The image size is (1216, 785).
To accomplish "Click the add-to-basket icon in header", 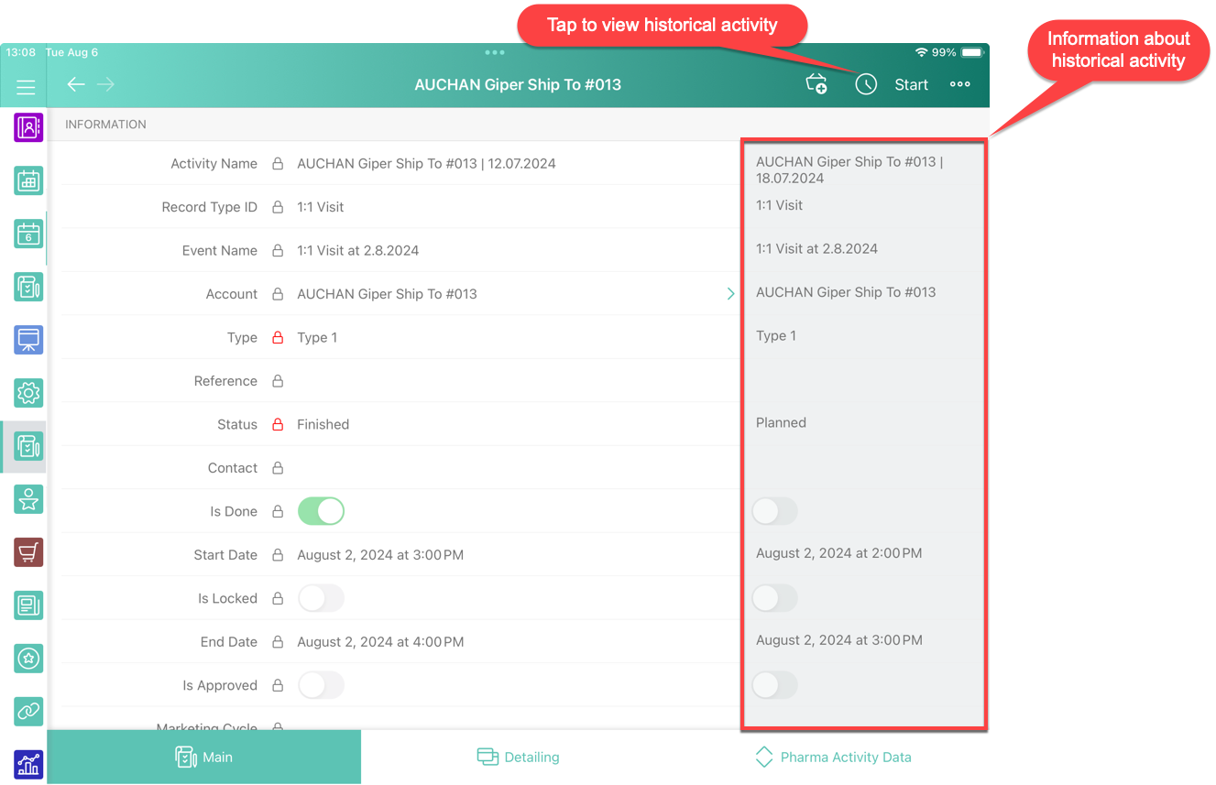I will [816, 84].
